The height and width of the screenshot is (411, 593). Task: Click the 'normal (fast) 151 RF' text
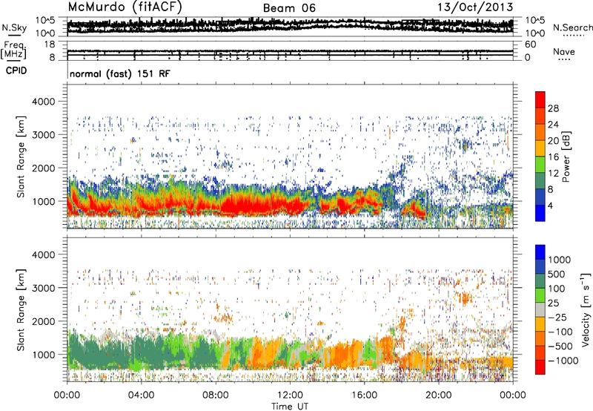pos(120,73)
